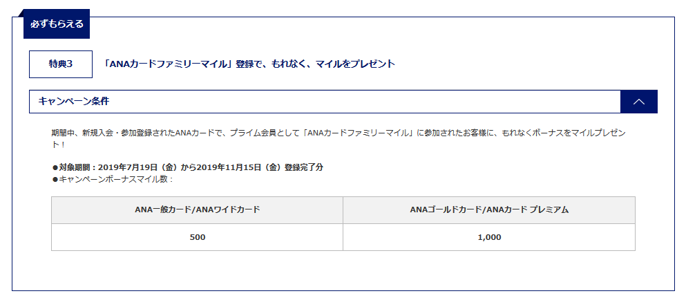Click the 登録完了分 text
This screenshot has width=686, height=298.
click(x=304, y=167)
